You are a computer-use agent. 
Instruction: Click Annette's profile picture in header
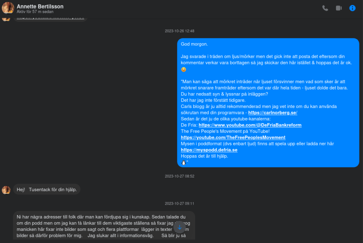[x=8, y=8]
